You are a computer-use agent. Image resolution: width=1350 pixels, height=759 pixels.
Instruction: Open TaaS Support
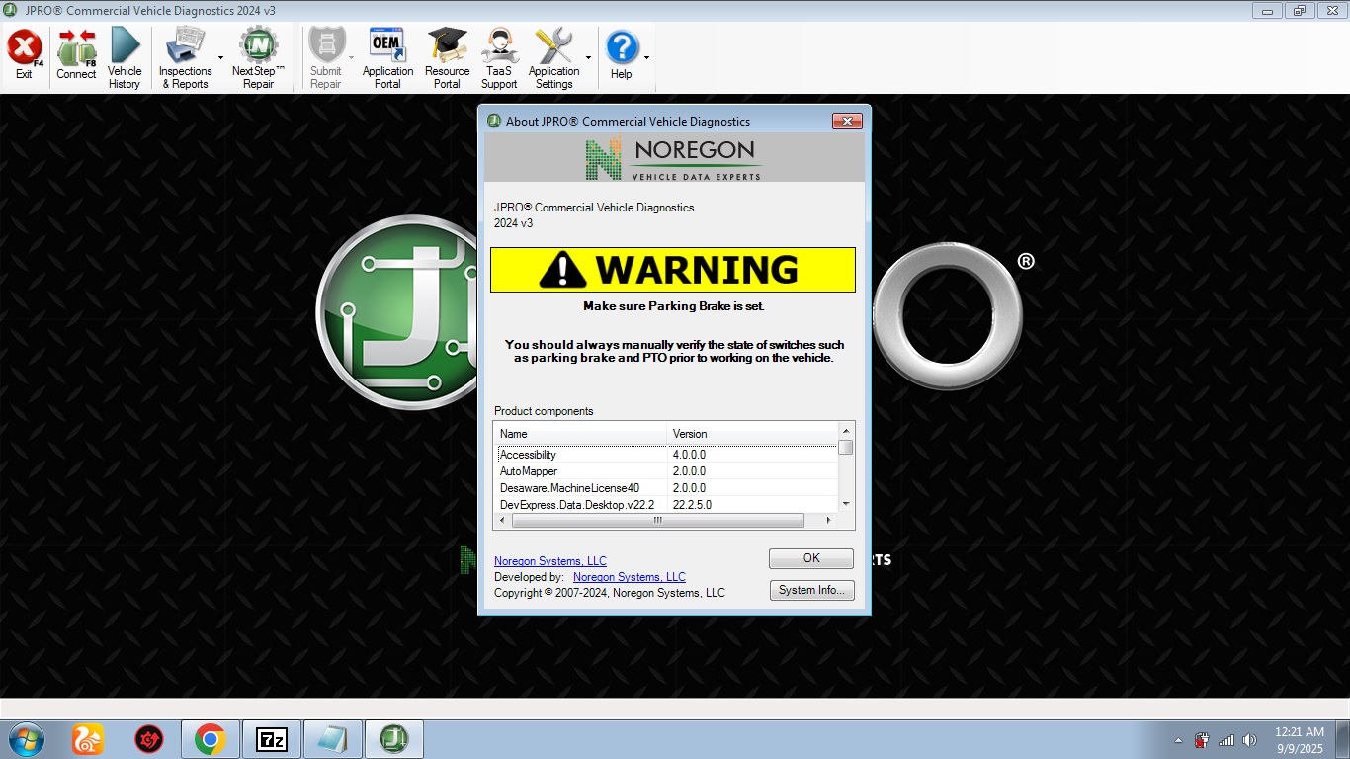pyautogui.click(x=499, y=57)
